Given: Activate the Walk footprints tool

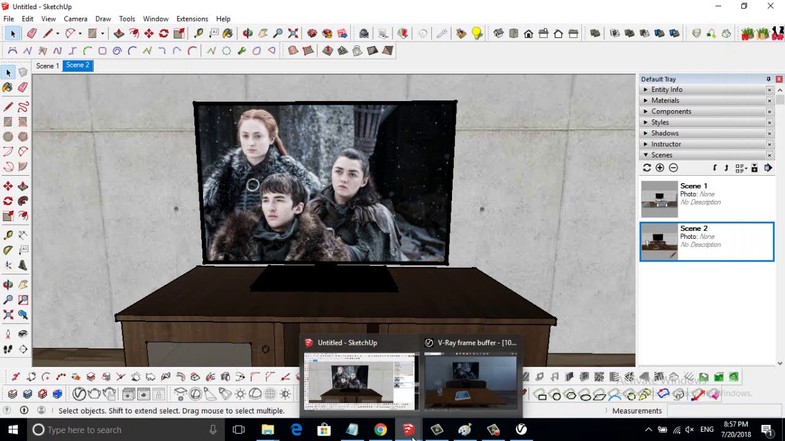Looking at the screenshot, I should coord(8,349).
